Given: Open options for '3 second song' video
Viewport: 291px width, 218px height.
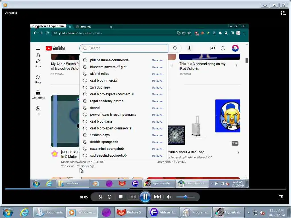Looking at the screenshot, I should [236, 66].
